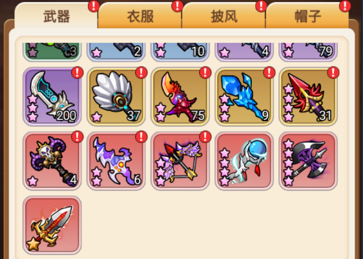Select the purple skull scepter
Image resolution: width=363 pixels, height=259 pixels.
pyautogui.click(x=52, y=161)
